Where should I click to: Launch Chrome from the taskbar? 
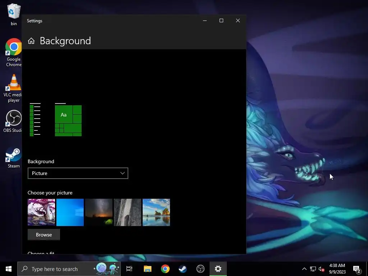click(x=165, y=269)
